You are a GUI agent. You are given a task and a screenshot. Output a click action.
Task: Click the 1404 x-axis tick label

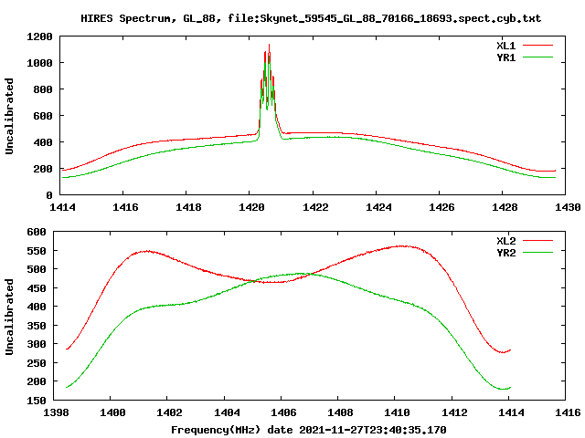[x=227, y=412]
